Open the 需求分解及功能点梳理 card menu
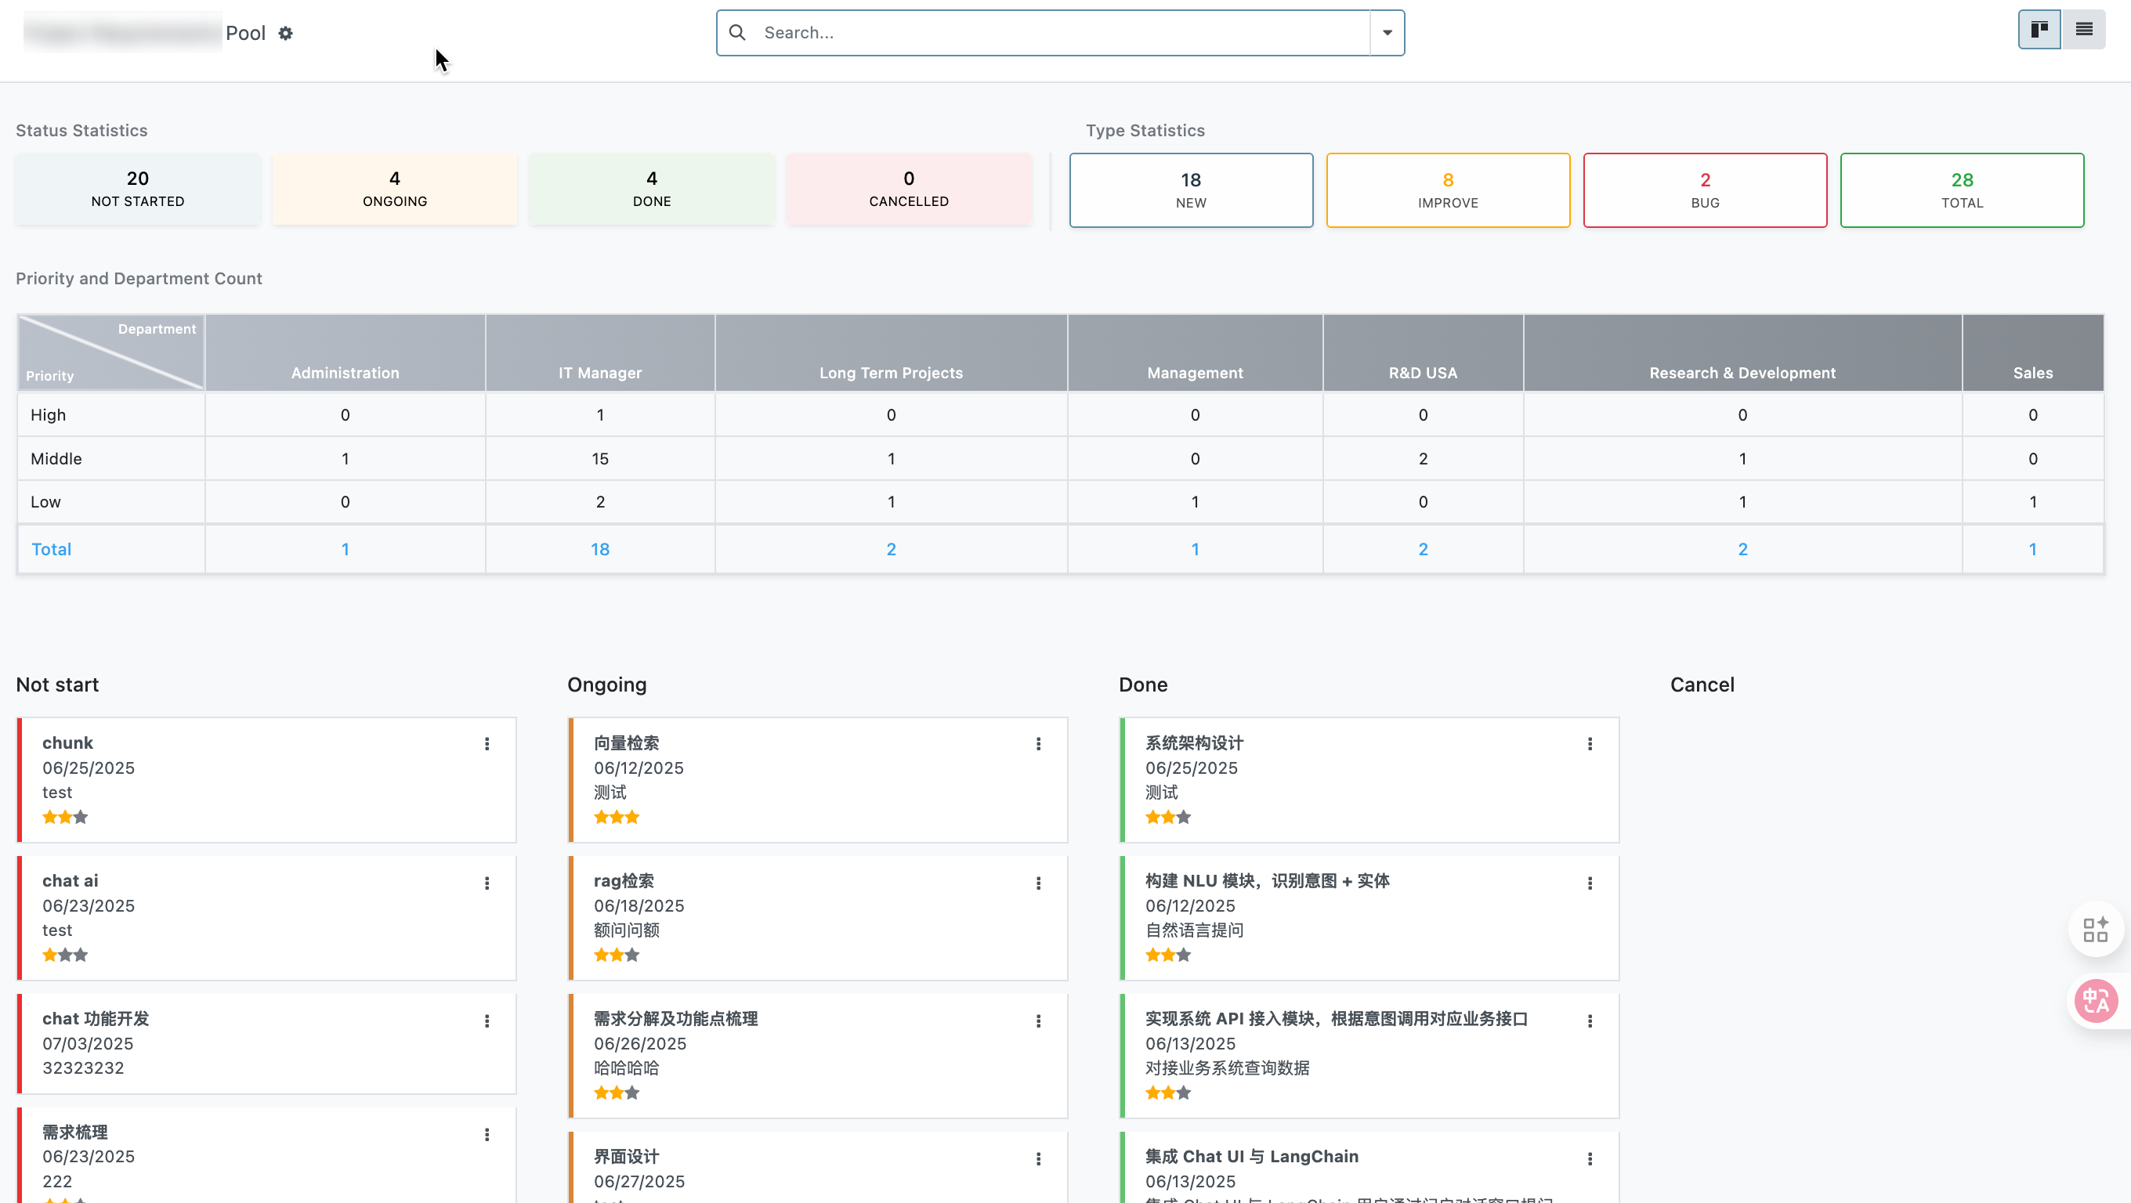The image size is (2131, 1203). click(1038, 1021)
